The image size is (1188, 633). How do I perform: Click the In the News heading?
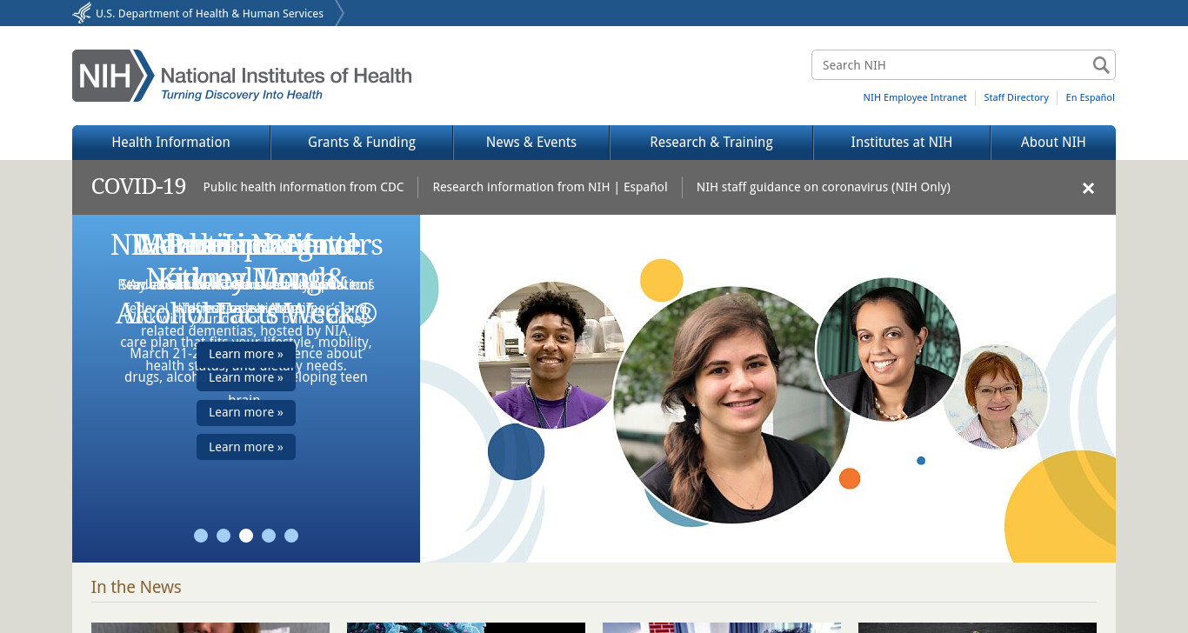coord(136,587)
